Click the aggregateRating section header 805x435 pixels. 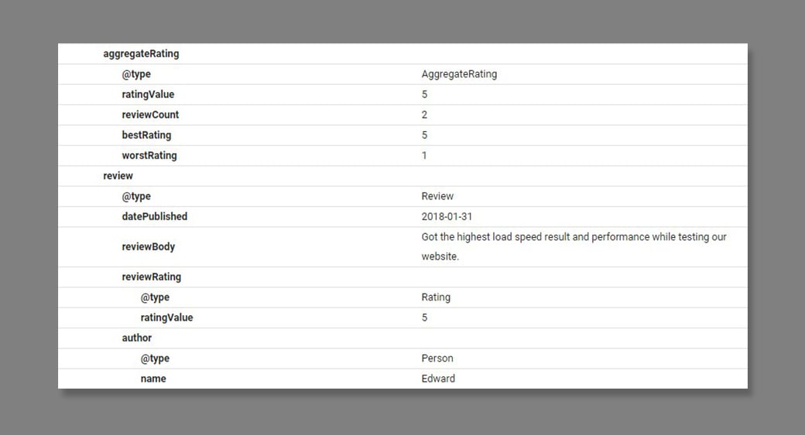click(x=141, y=54)
